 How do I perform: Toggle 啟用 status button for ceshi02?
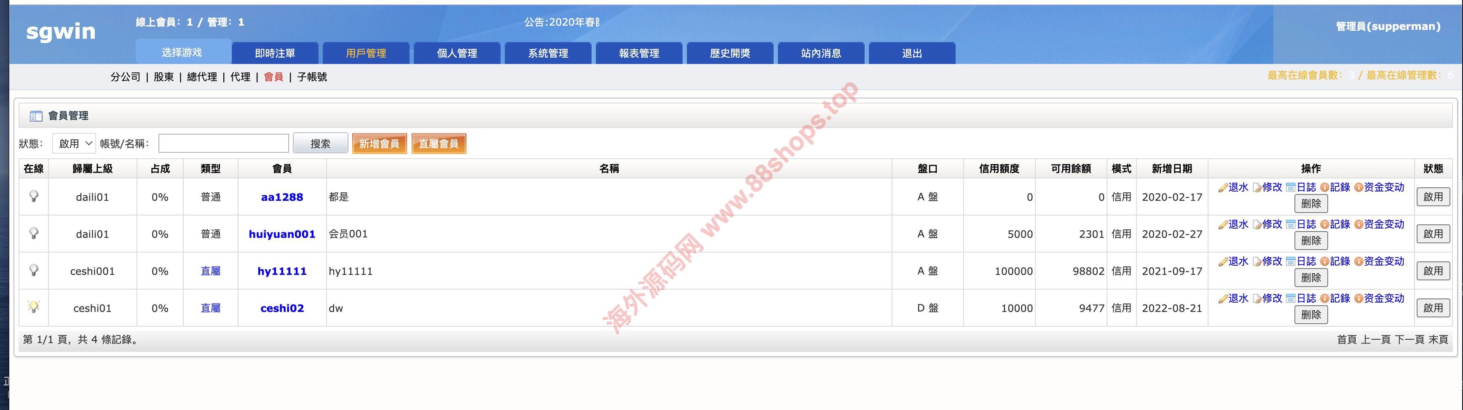[1432, 308]
